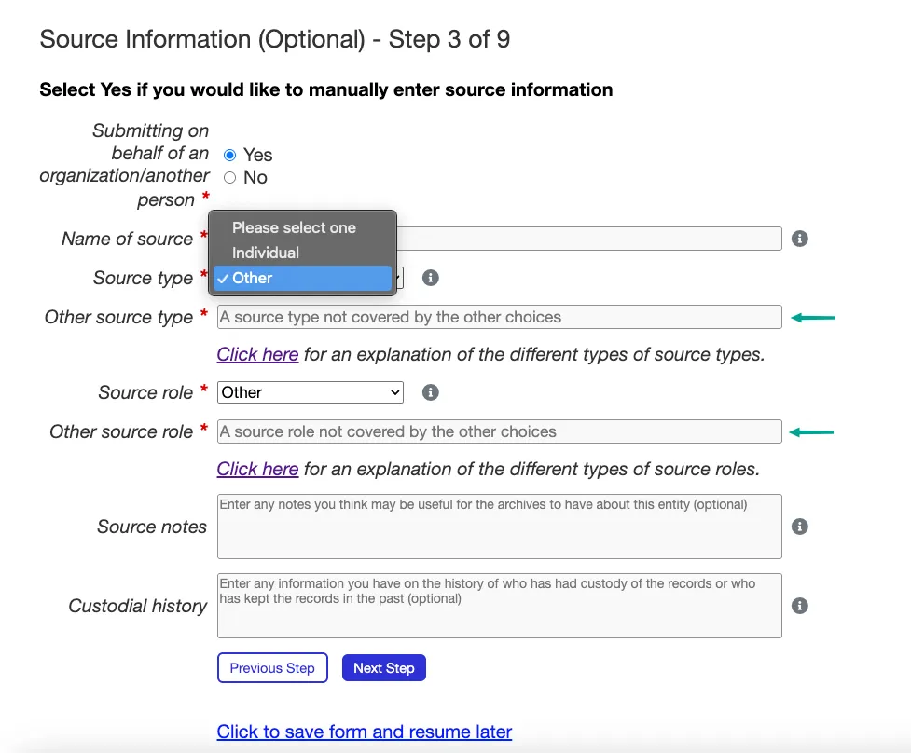The width and height of the screenshot is (911, 753).
Task: Click the Name of source input field
Action: (x=589, y=239)
